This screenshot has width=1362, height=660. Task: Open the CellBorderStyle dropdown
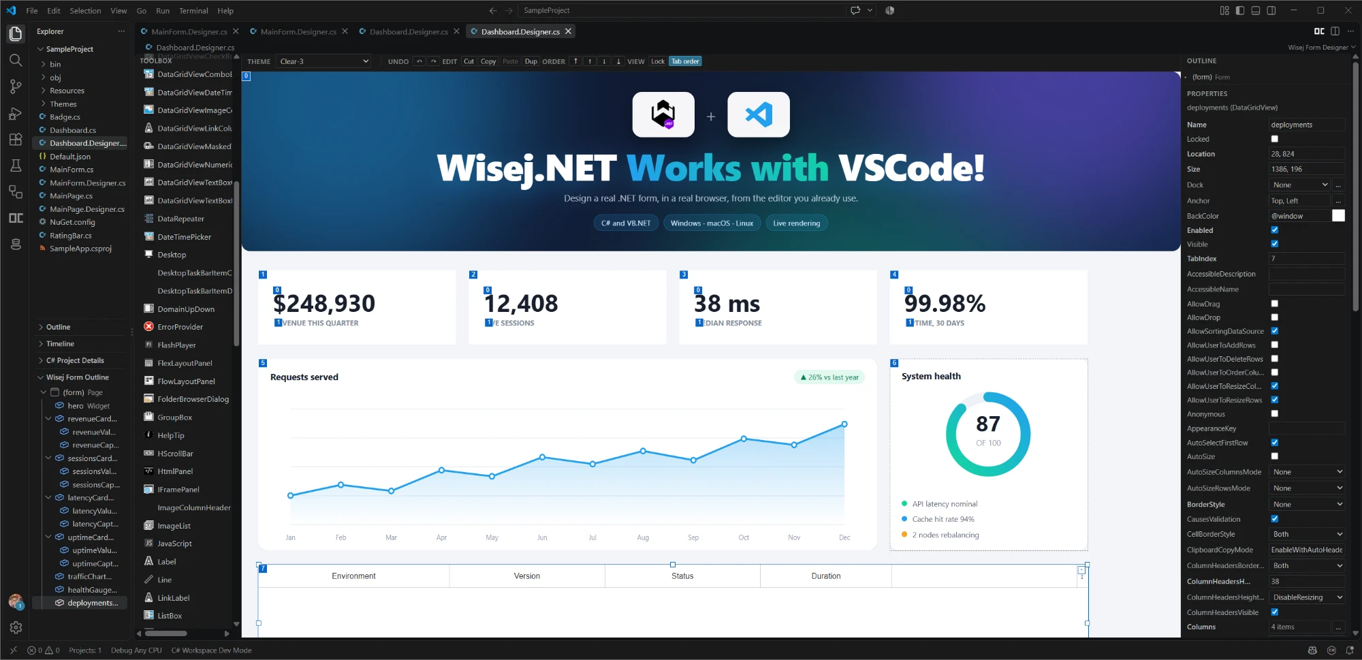tap(1307, 535)
